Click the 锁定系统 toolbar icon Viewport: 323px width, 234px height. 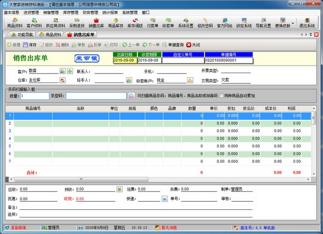pyautogui.click(x=244, y=23)
